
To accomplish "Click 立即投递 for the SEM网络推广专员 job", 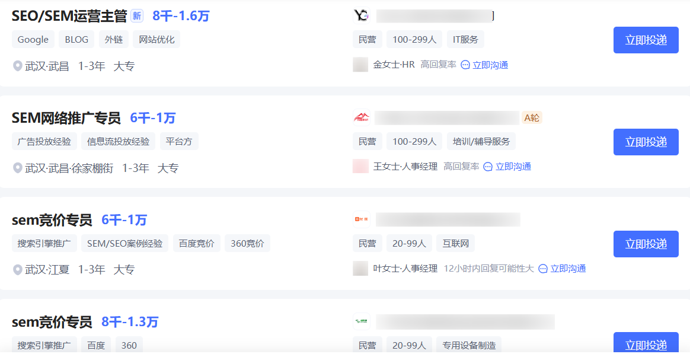I will [646, 142].
